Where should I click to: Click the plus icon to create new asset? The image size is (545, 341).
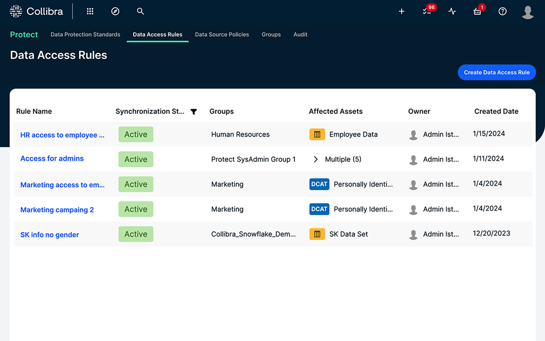[x=401, y=11]
